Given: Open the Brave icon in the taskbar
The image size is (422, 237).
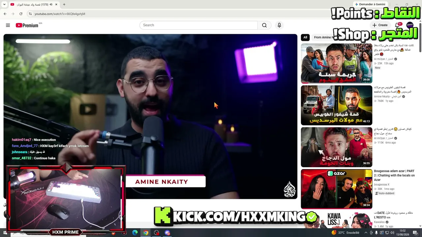Looking at the screenshot, I should pyautogui.click(x=113, y=233).
